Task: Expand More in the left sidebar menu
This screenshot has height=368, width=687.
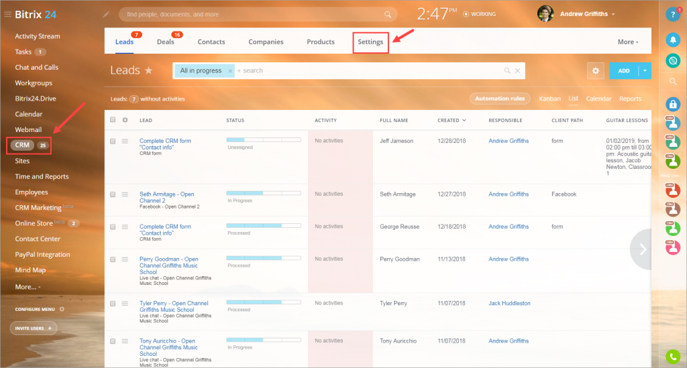Action: click(28, 287)
